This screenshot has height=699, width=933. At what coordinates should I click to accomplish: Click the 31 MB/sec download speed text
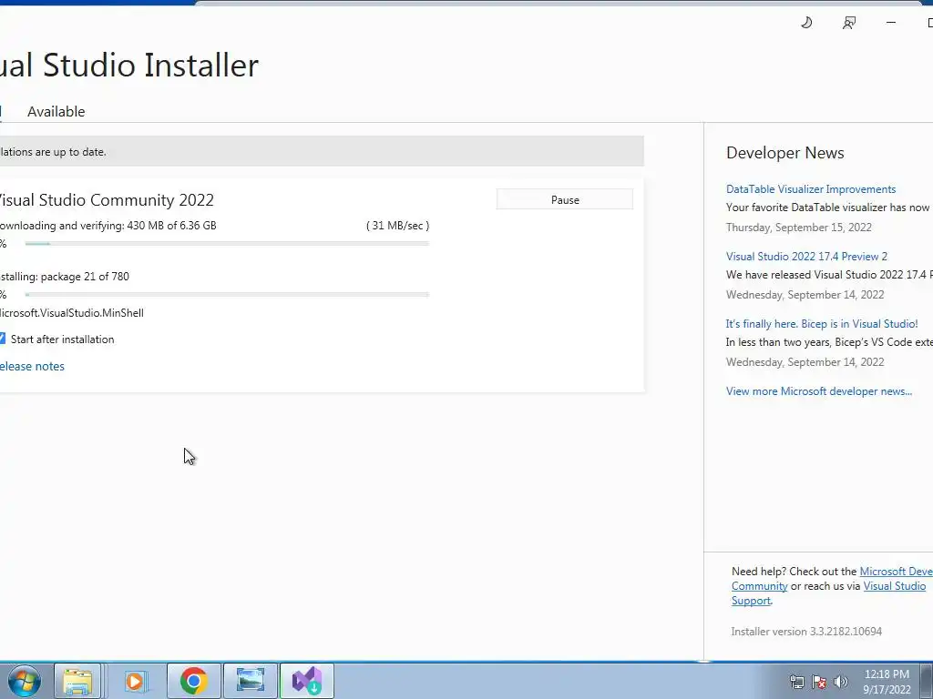click(x=397, y=226)
